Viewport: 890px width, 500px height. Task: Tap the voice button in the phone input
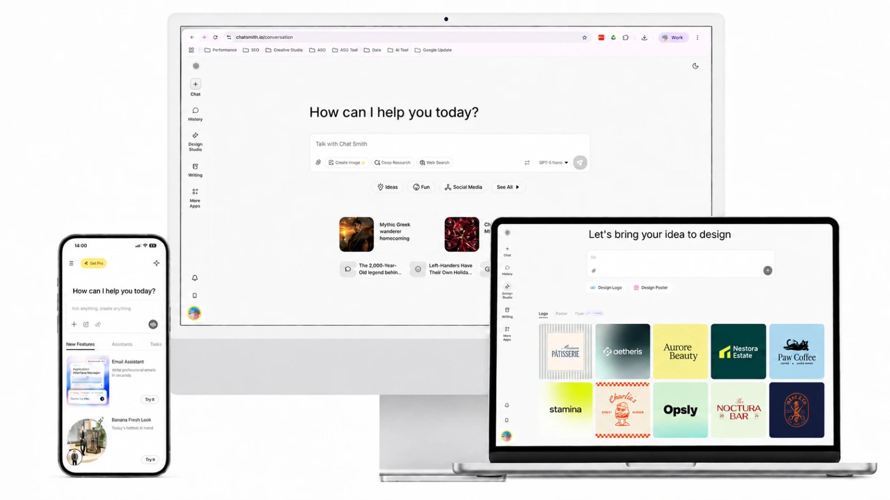pos(153,324)
